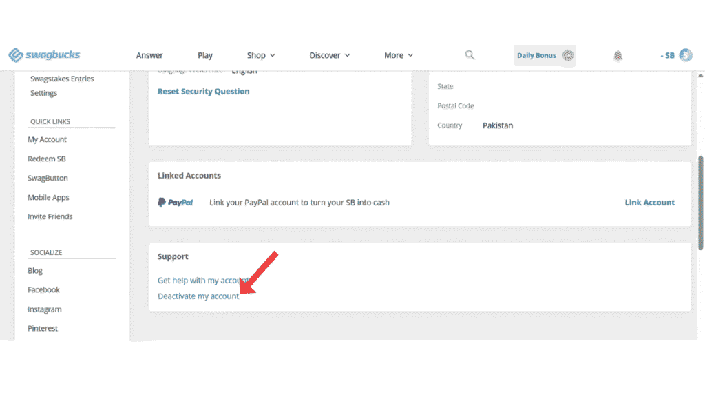Click the PayPal logo in Linked Accounts
This screenshot has height=397, width=705.
click(x=176, y=202)
